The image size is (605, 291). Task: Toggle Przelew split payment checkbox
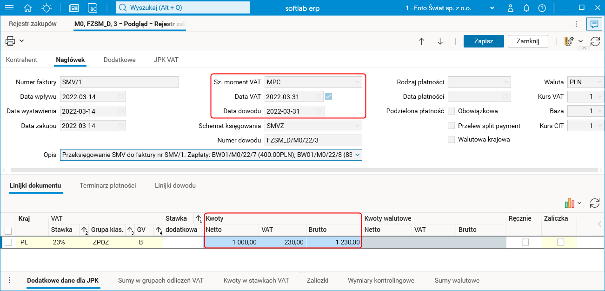tap(451, 126)
